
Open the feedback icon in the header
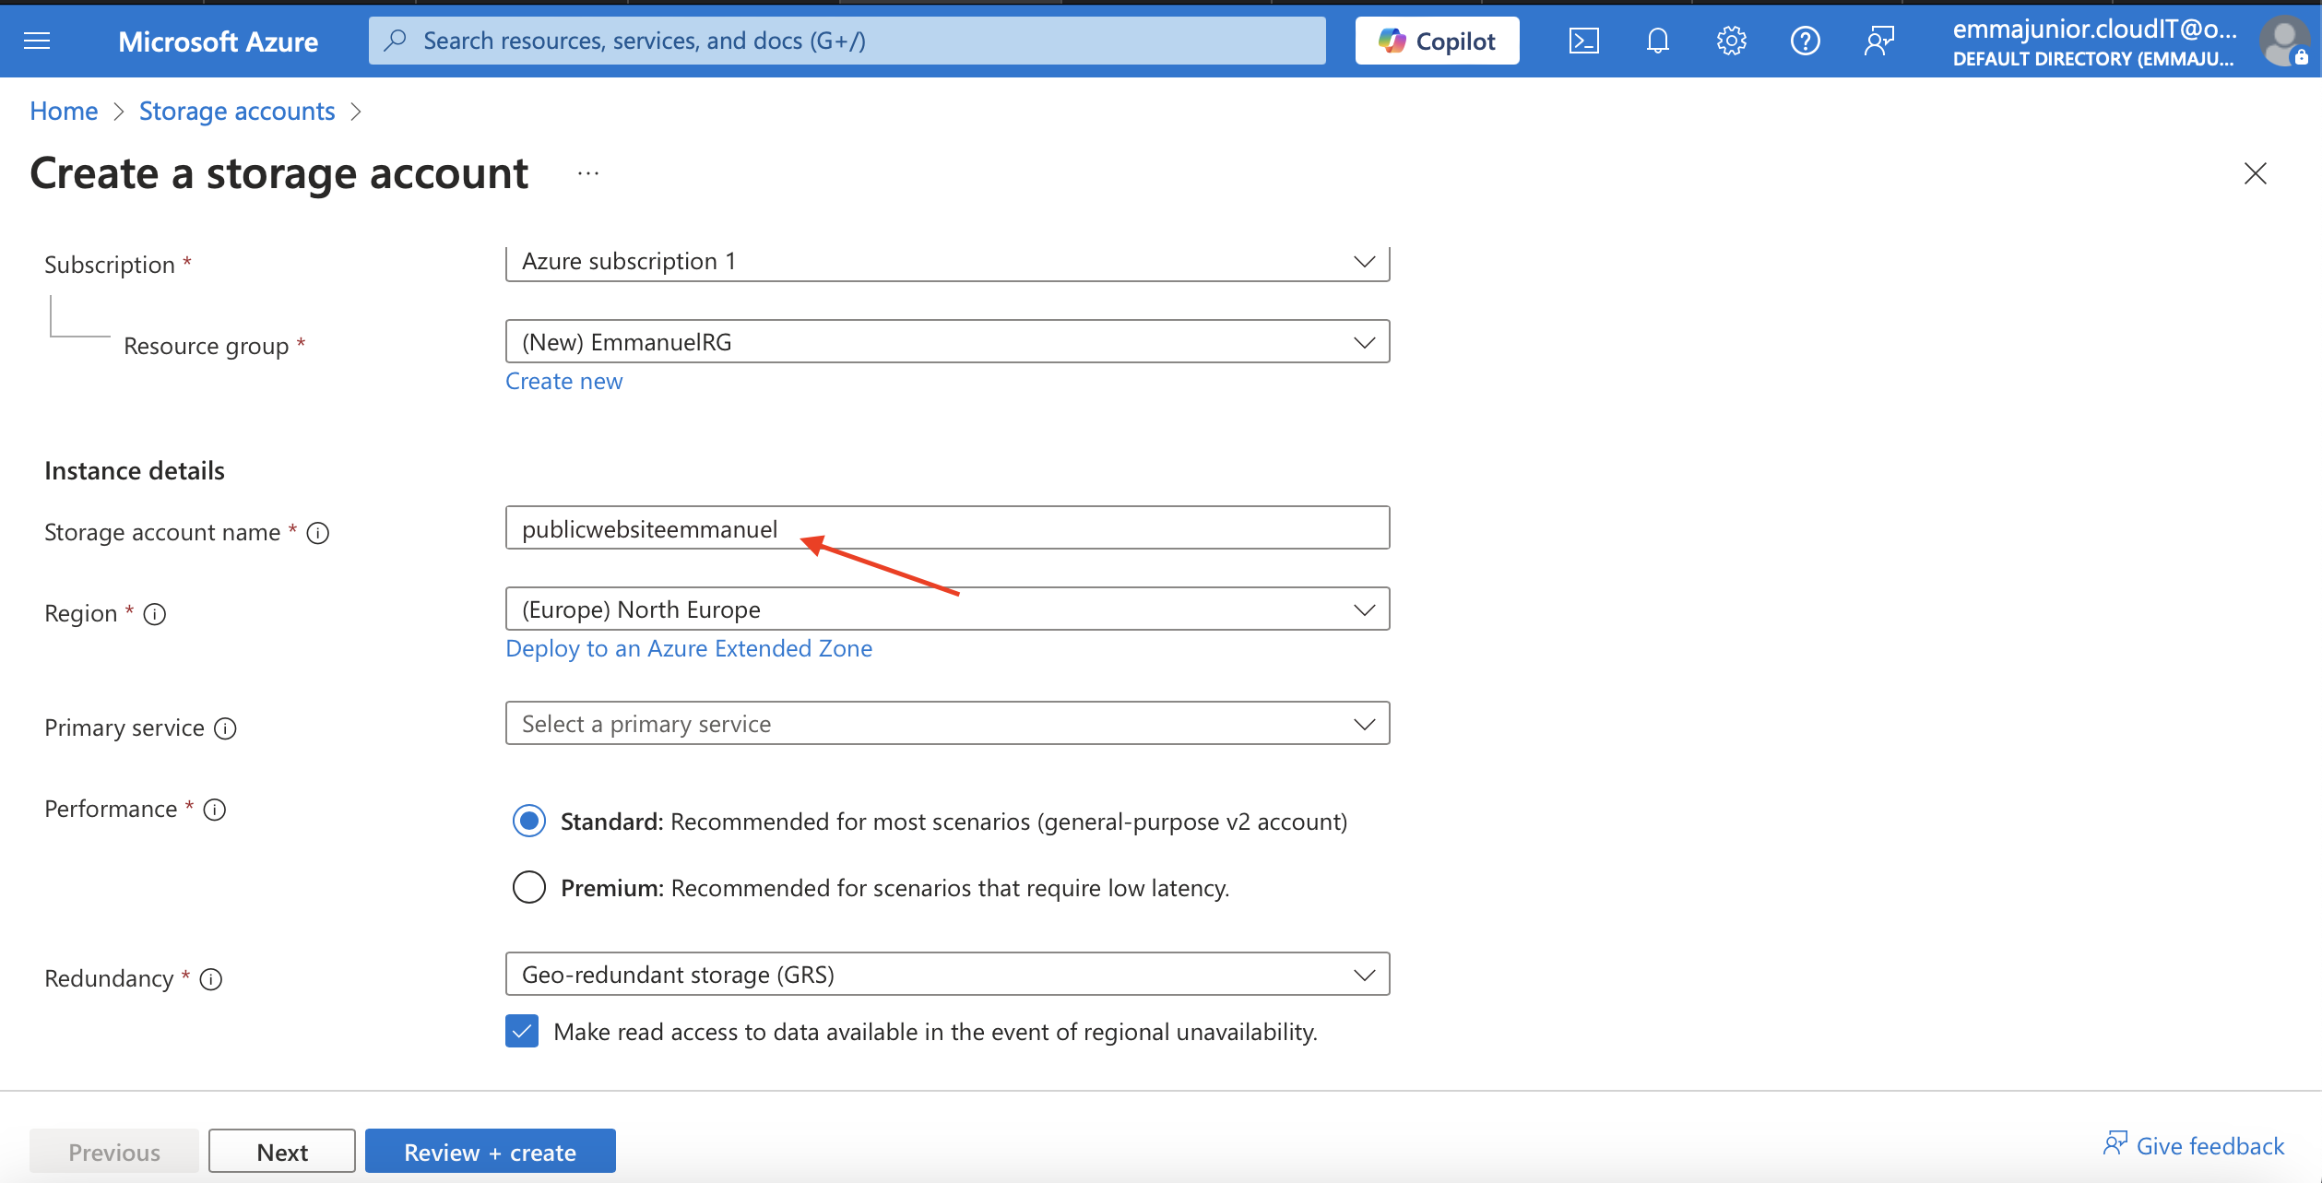point(1878,41)
